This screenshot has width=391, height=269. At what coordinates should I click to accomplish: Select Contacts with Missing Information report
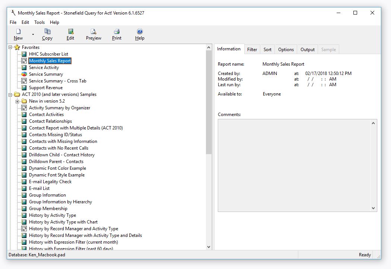(63, 141)
